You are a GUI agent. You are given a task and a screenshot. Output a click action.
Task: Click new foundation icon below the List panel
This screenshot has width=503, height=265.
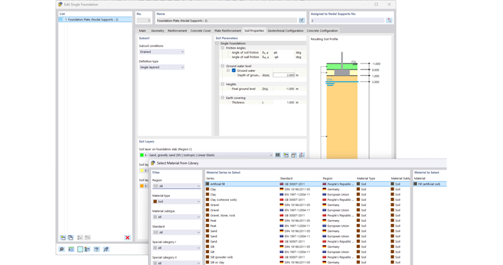click(63, 238)
